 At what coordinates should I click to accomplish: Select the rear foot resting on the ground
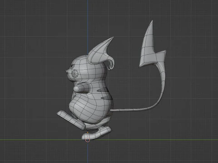[x=97, y=133]
